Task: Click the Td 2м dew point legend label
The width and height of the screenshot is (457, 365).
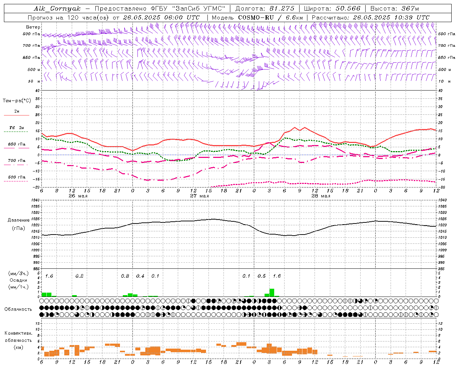Action: coord(17,128)
